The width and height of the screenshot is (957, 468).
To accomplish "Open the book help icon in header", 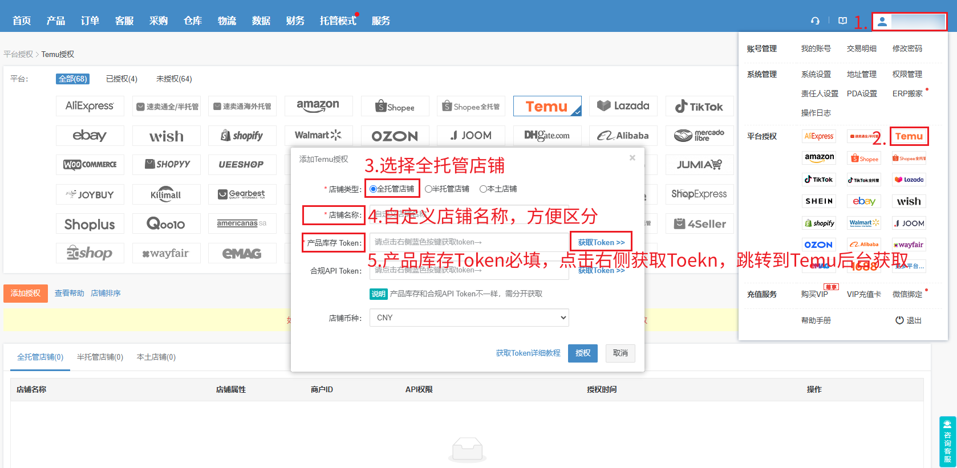I will 842,21.
